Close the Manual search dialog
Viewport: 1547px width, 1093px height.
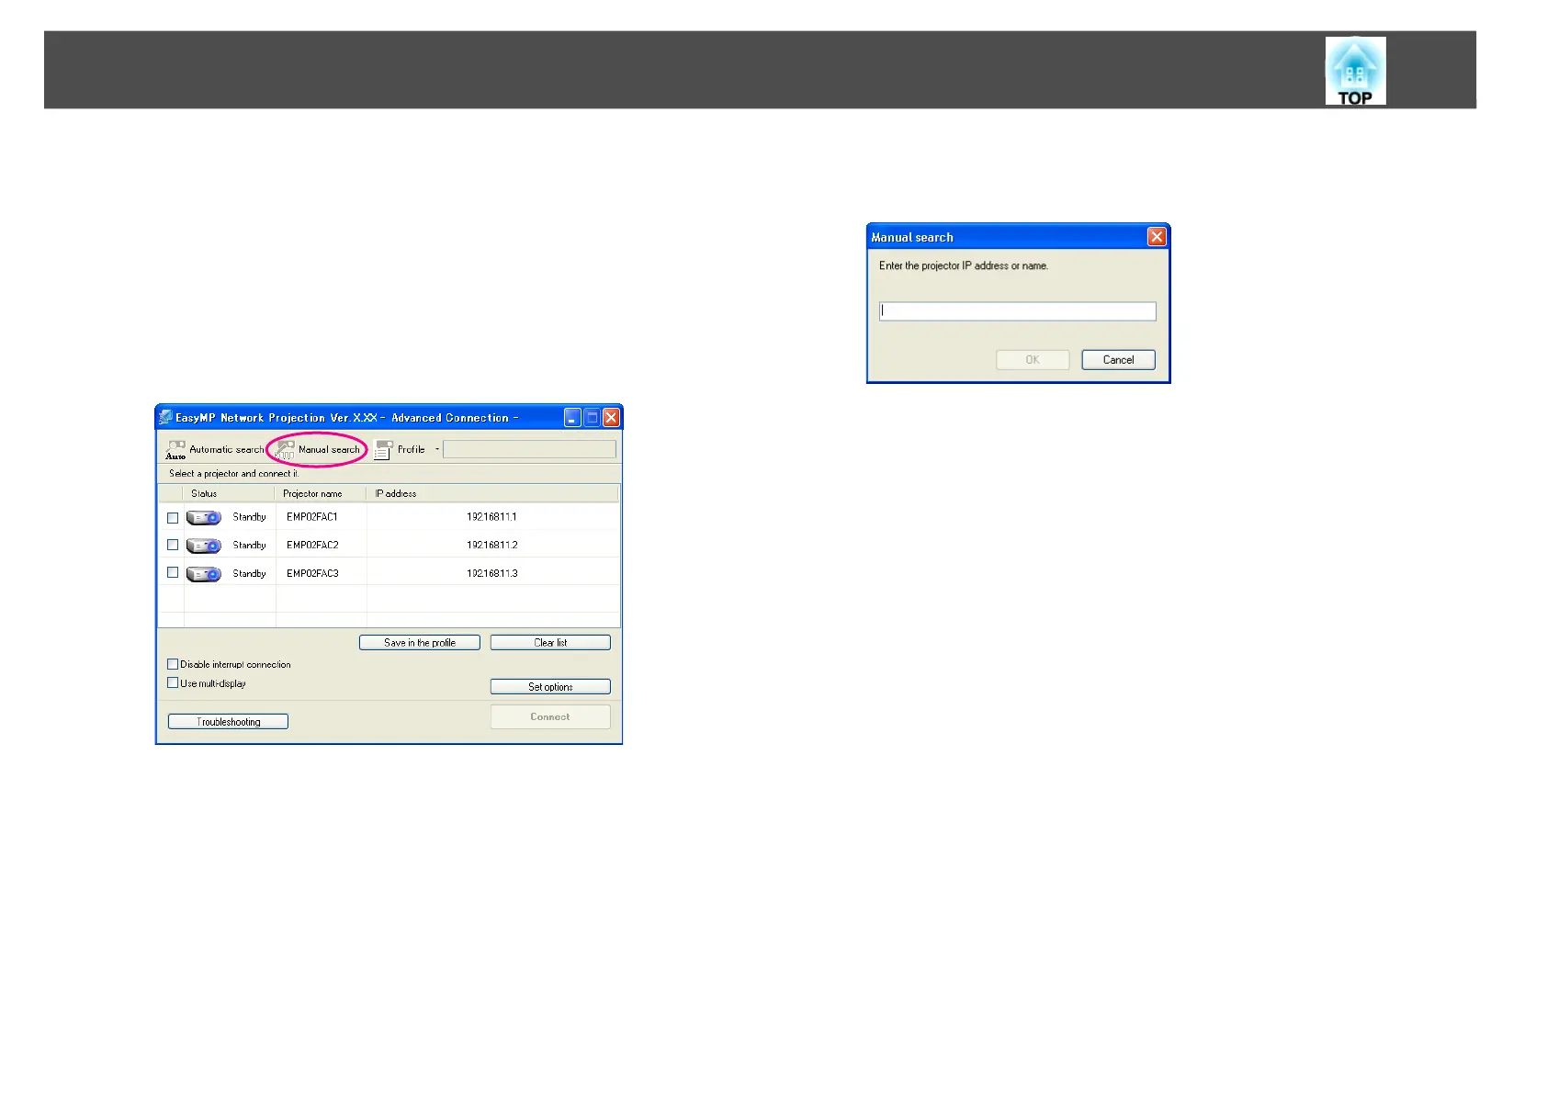(1157, 237)
